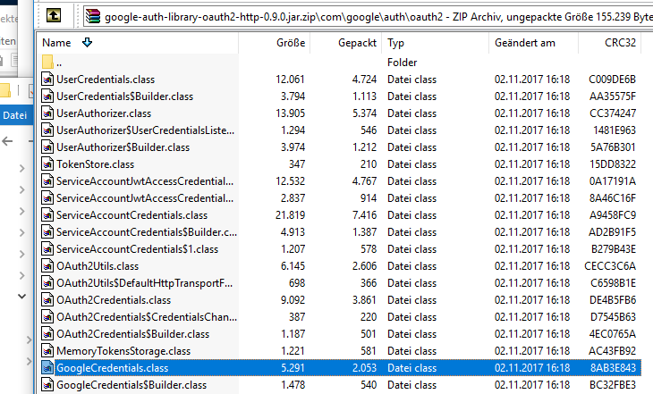Click the ServiceAccountCredentials.class file icon

click(x=47, y=215)
